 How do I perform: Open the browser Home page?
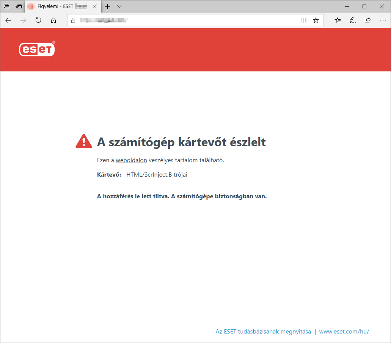pos(53,20)
